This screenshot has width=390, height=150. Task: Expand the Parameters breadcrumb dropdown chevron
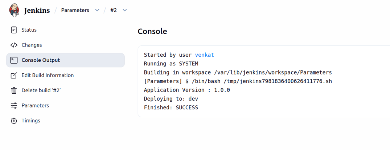click(97, 10)
